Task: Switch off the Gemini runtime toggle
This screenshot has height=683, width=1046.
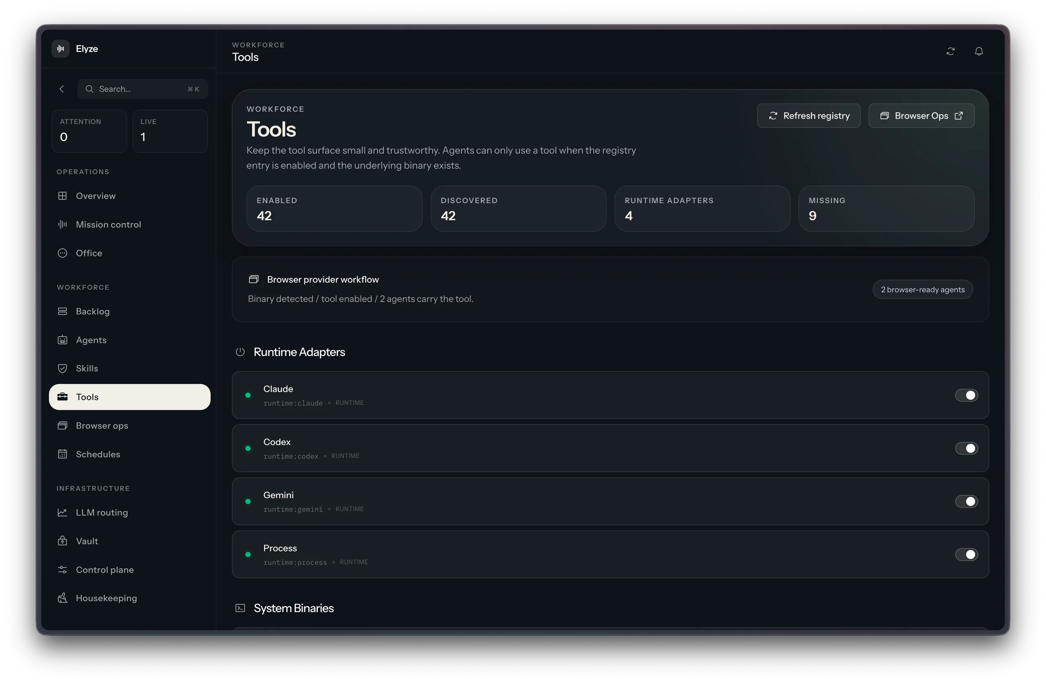Action: coord(966,501)
